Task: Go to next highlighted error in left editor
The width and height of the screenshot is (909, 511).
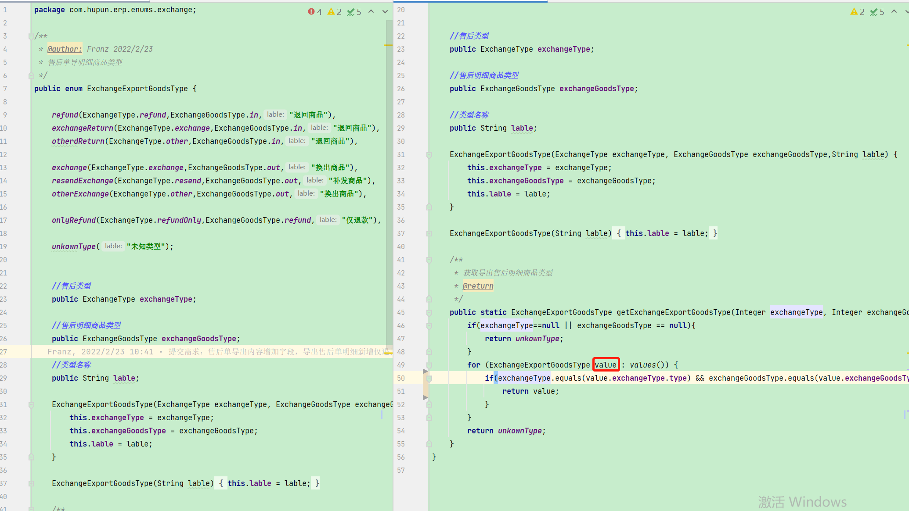Action: (x=385, y=12)
